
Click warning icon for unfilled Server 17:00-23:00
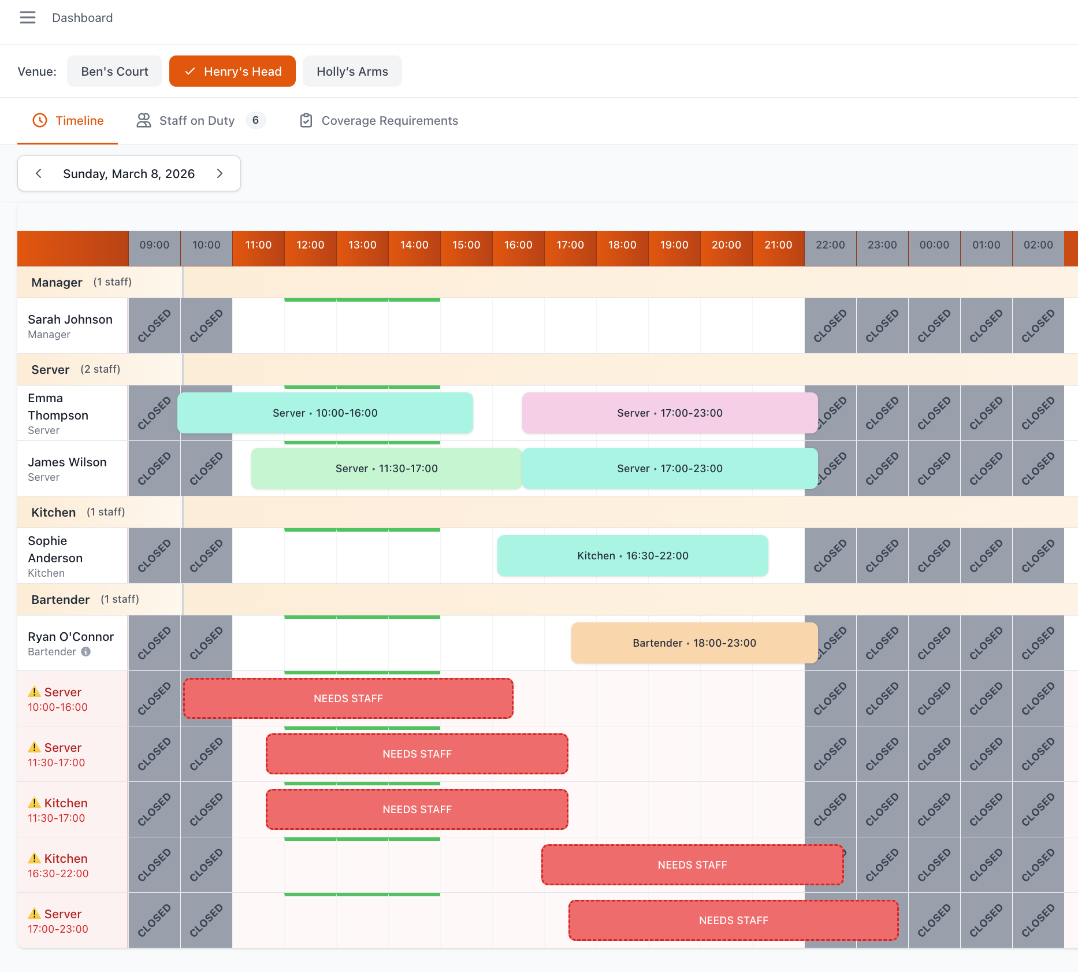[35, 914]
